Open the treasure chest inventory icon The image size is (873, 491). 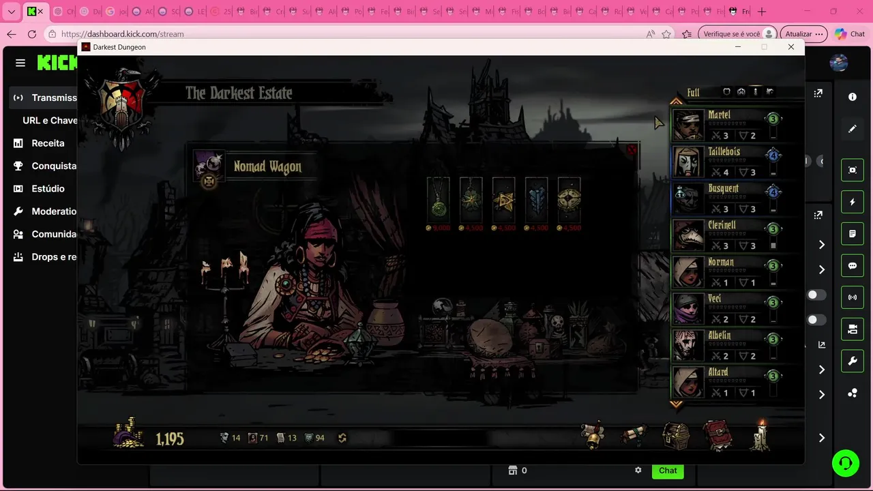676,436
